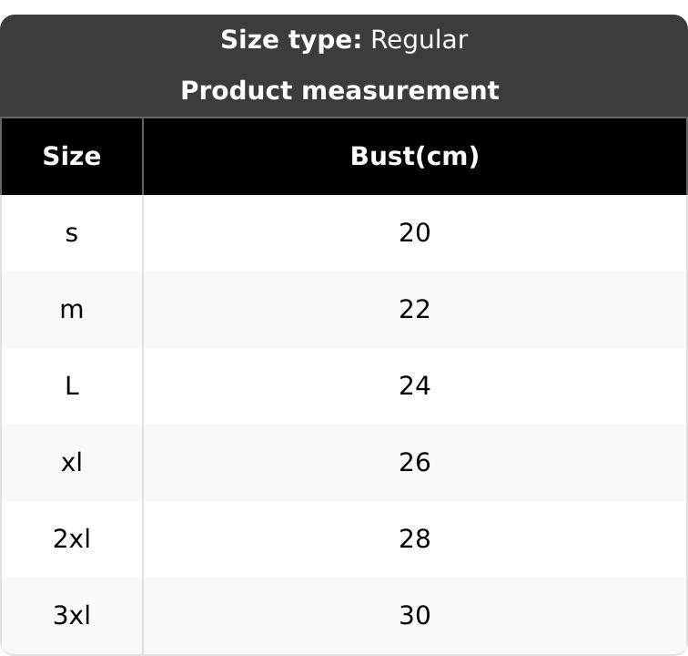The image size is (688, 656).
Task: Click the divider between Size and Bust headers
Action: click(x=143, y=157)
